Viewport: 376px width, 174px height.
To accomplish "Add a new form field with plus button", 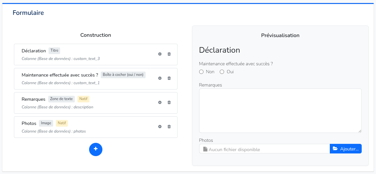I will (x=96, y=149).
